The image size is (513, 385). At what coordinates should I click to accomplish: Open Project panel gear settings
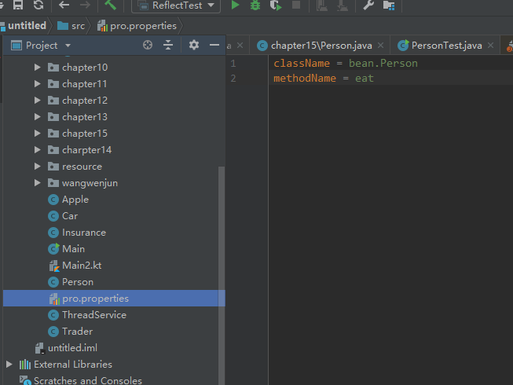click(194, 45)
